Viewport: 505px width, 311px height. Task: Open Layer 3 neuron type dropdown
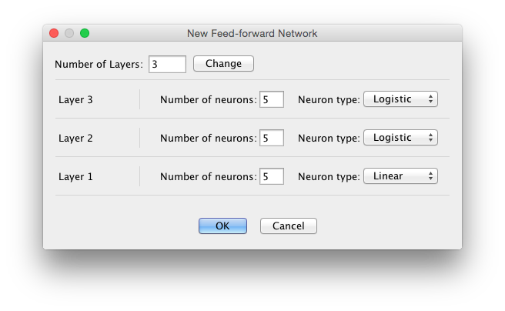click(400, 99)
